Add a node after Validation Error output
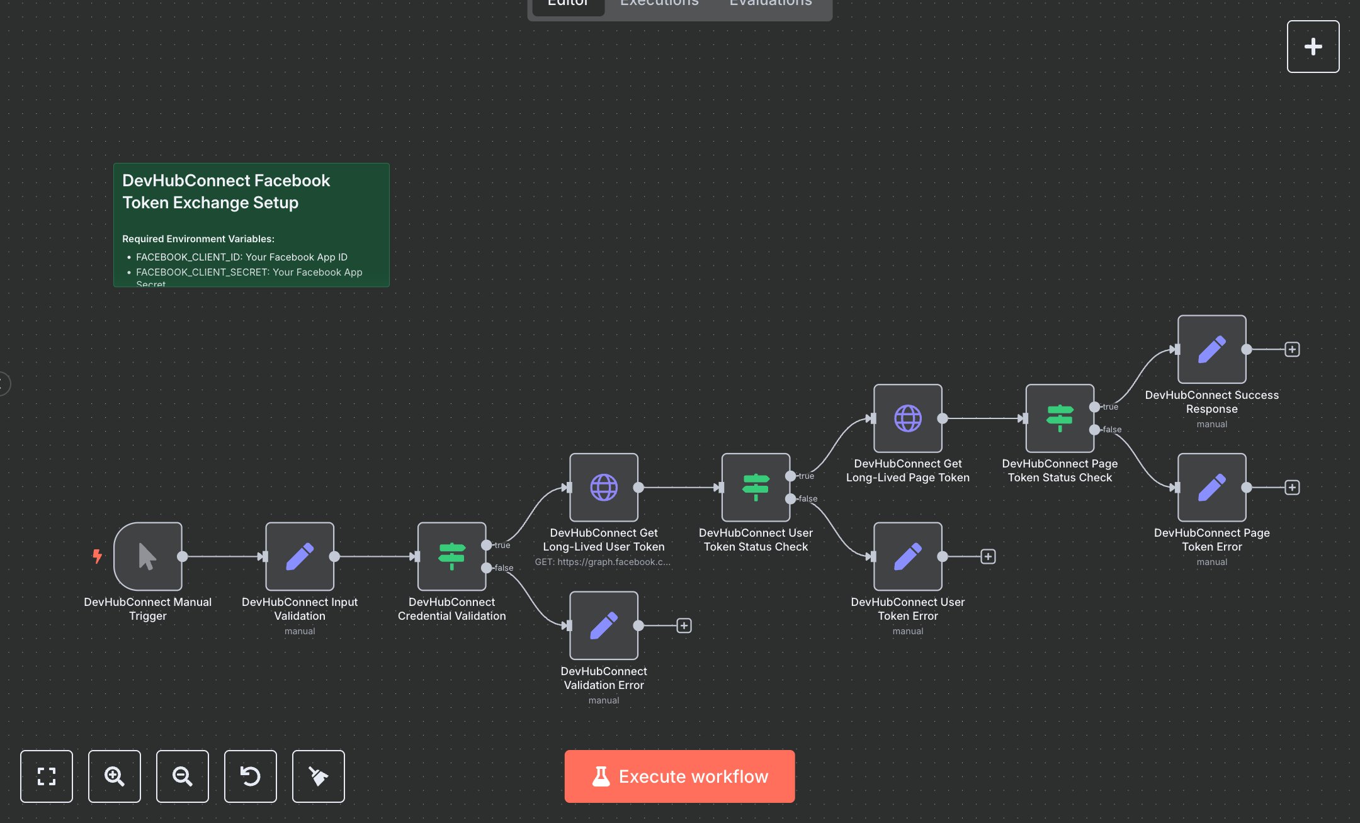The image size is (1360, 823). pyautogui.click(x=684, y=625)
